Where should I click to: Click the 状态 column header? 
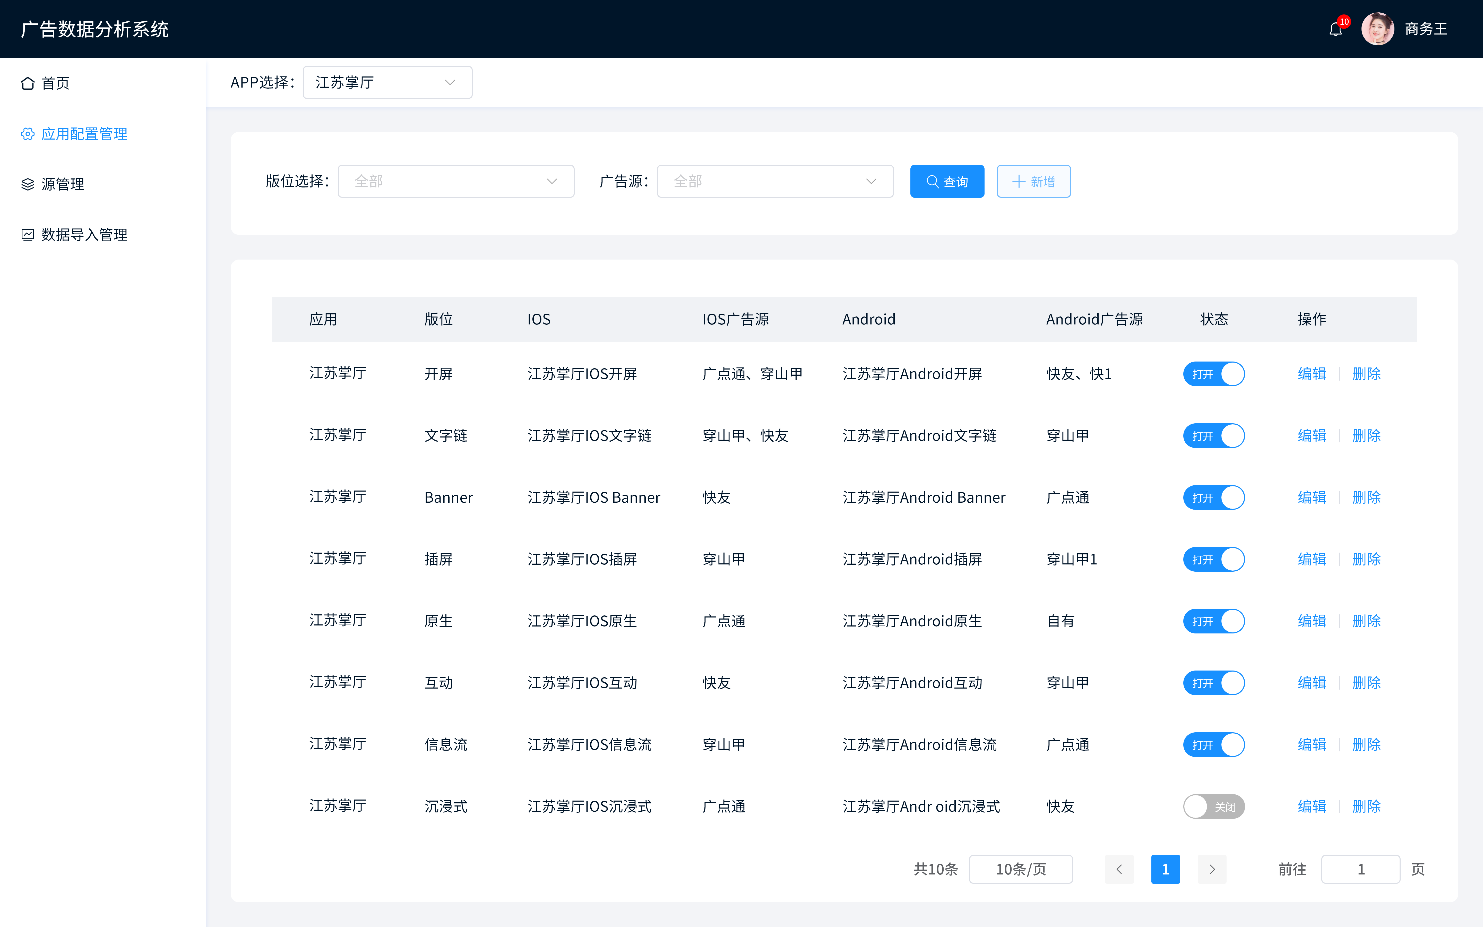1214,319
